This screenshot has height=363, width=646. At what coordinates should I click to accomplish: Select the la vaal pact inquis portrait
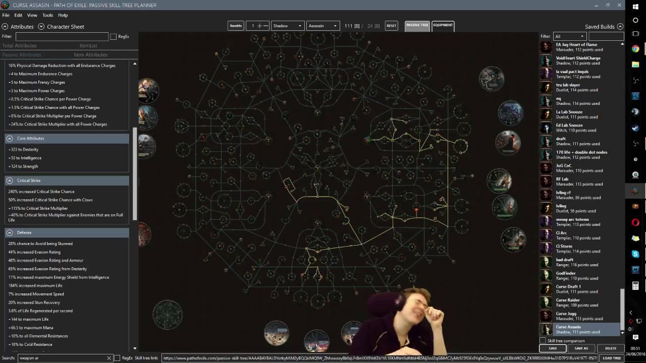(546, 74)
